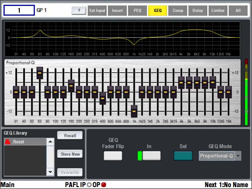This screenshot has height=189, width=252.
Task: Click the 1k fader knob
Action: [x=134, y=111]
